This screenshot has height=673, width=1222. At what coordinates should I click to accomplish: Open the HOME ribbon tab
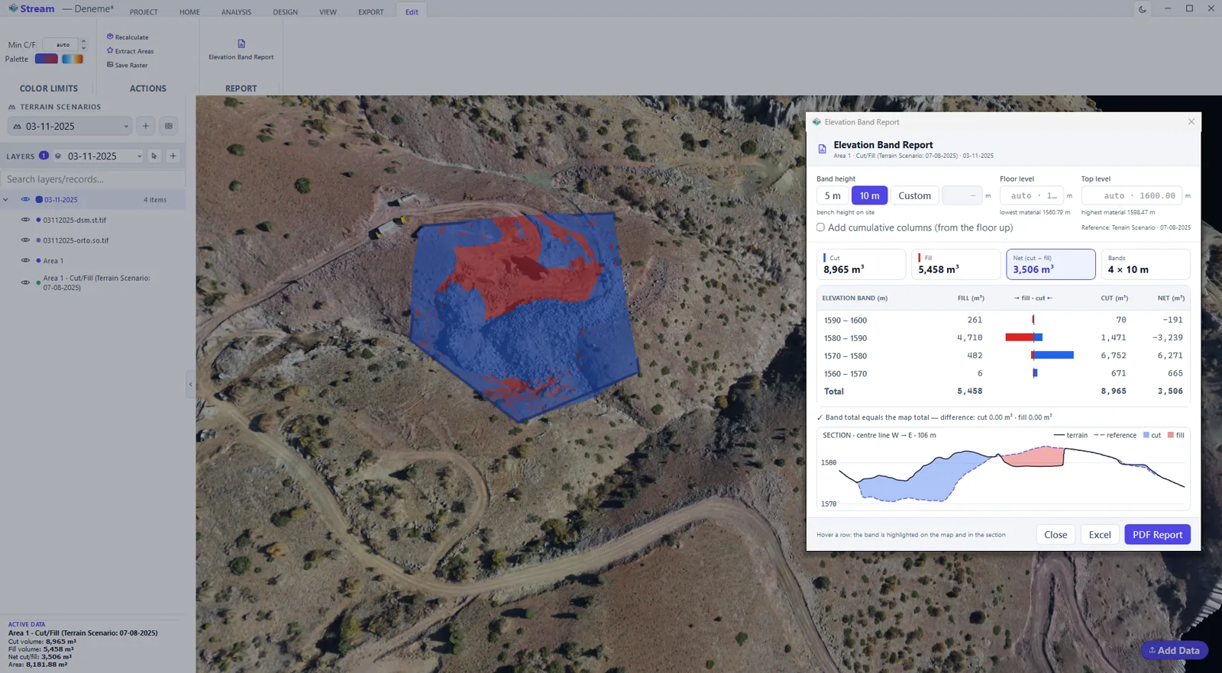point(189,12)
